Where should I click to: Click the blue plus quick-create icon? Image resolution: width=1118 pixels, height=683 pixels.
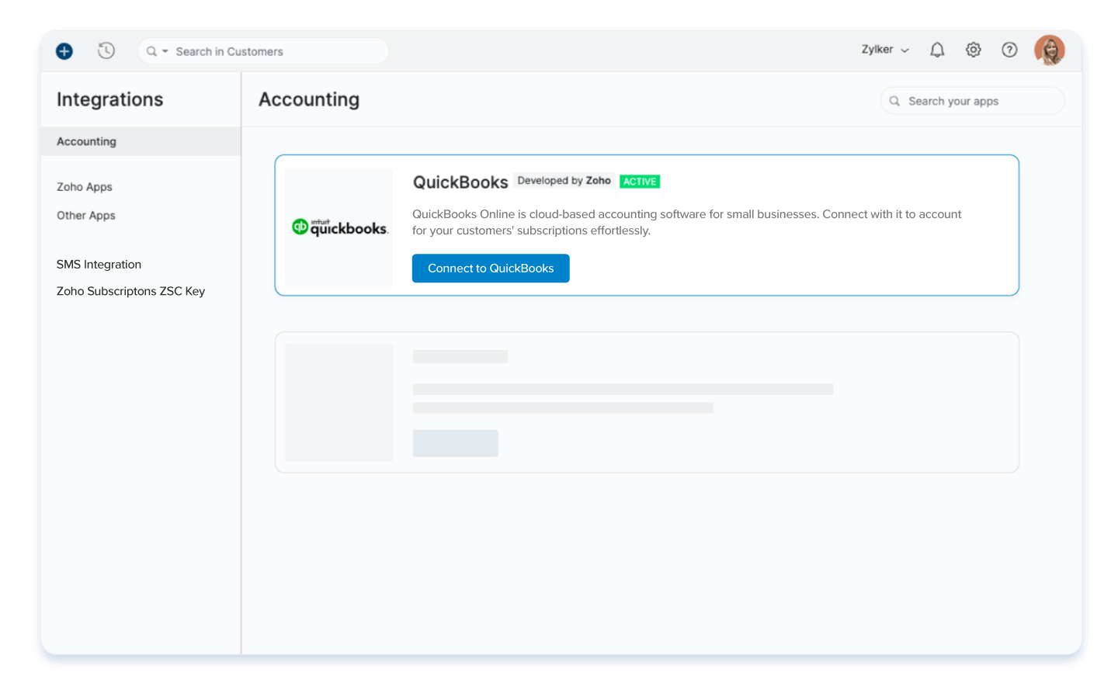coord(64,50)
